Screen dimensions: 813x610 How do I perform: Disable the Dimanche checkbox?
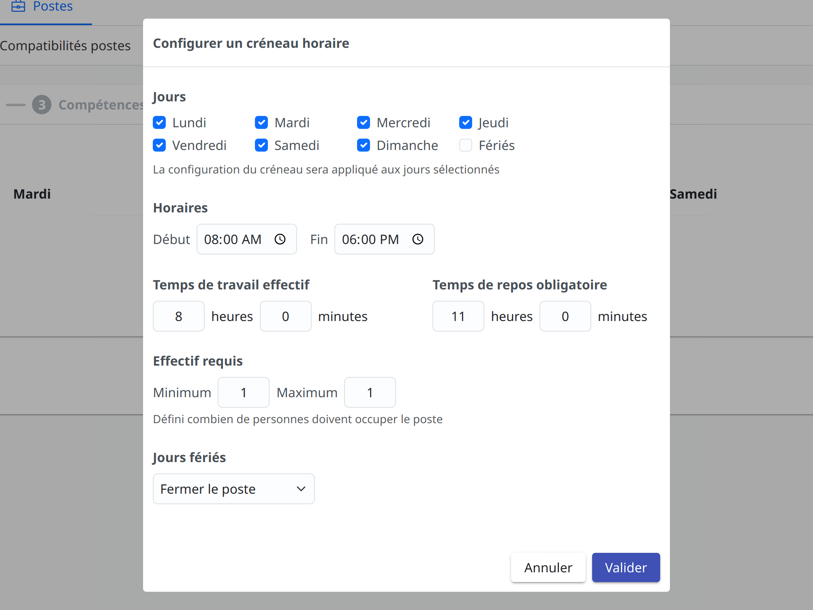pos(364,145)
